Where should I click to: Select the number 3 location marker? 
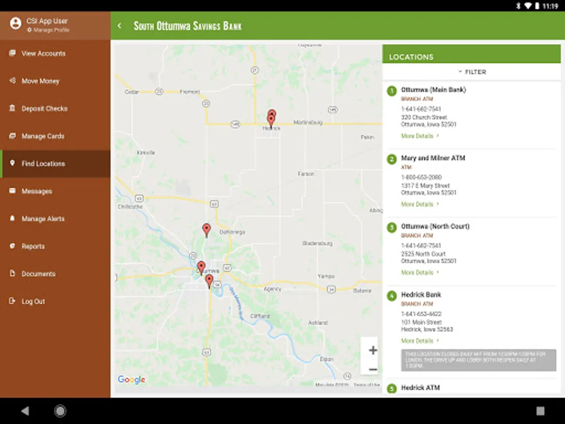point(392,228)
